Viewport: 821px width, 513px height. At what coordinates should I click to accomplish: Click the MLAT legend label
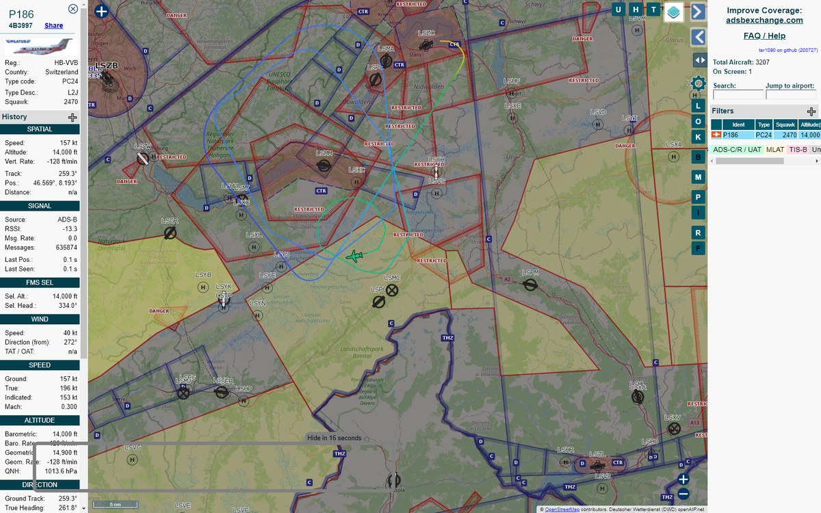[775, 149]
